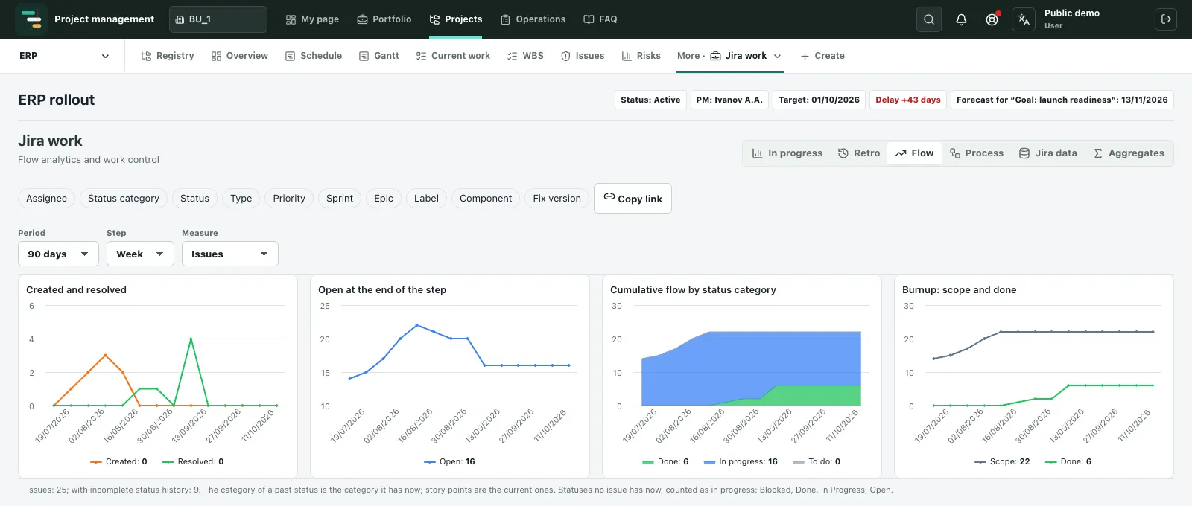Click the Status: Active badge

coord(650,100)
